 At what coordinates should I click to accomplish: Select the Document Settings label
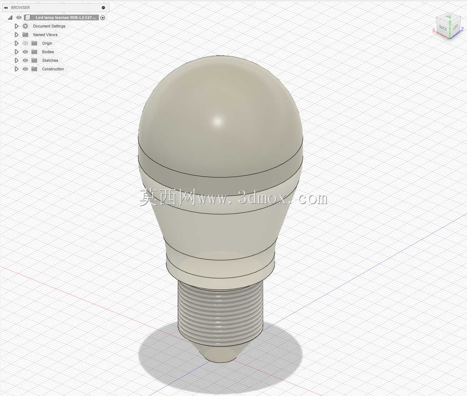[49, 26]
